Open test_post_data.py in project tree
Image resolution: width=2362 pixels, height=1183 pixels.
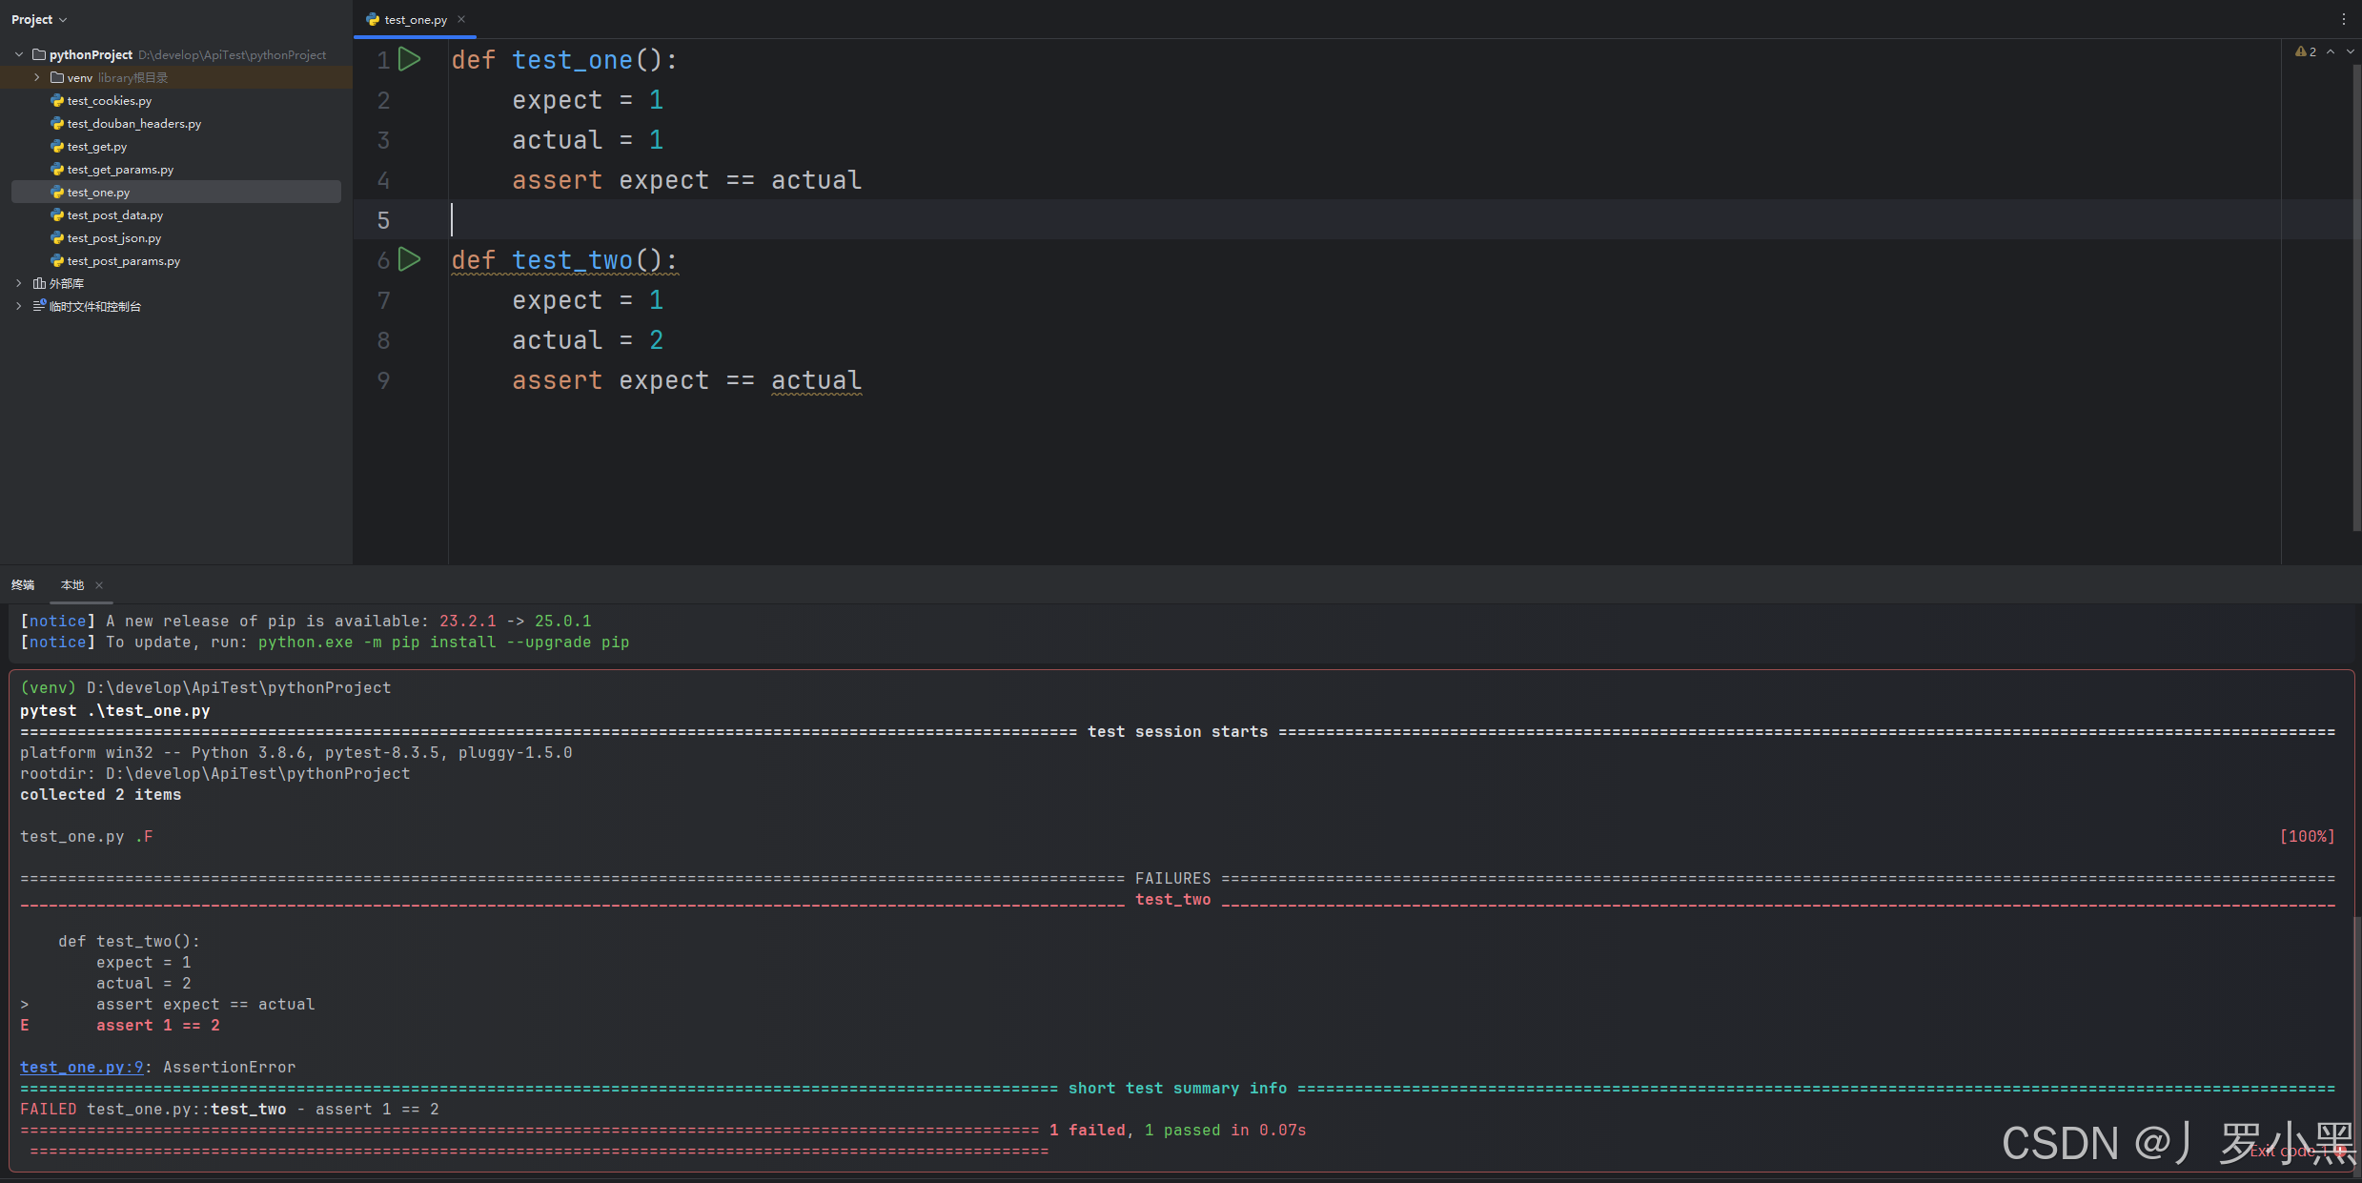coord(115,214)
